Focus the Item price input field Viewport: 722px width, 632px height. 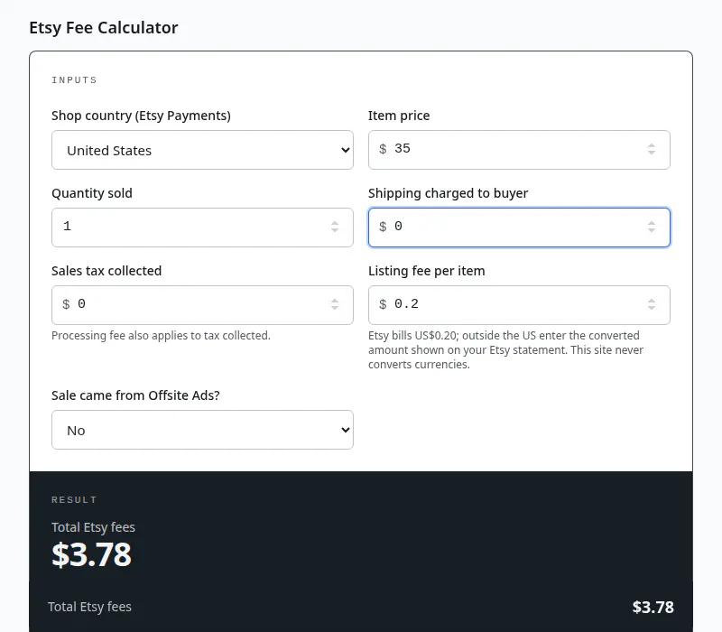point(519,150)
